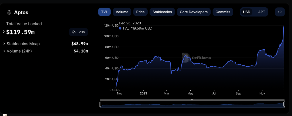This screenshot has width=292, height=116.
Task: Enable the Volume chart toggle
Action: point(122,12)
